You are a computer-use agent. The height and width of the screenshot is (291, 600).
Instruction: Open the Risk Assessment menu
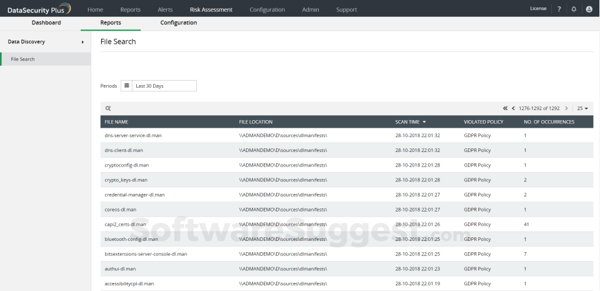(211, 9)
